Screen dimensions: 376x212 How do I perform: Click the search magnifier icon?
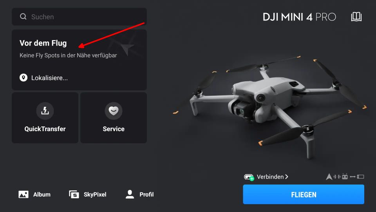(x=23, y=16)
